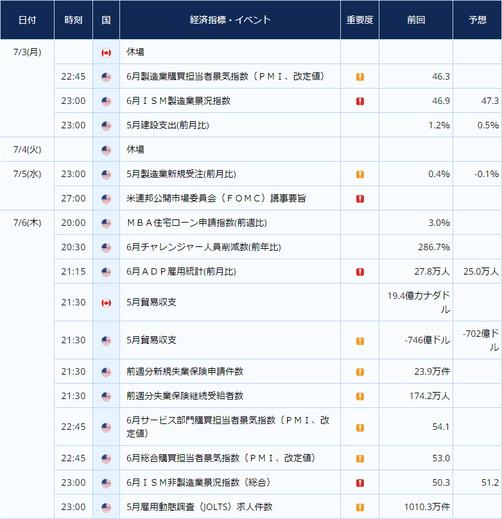This screenshot has width=502, height=519.
Task: Click the US flag beside 6月製造業購買担当者景気指数
Action: 106,77
